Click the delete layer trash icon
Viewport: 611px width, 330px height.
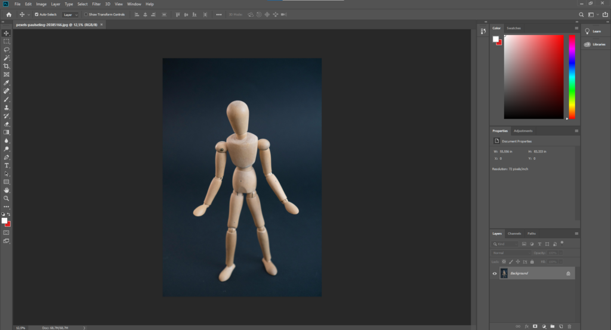(x=569, y=326)
